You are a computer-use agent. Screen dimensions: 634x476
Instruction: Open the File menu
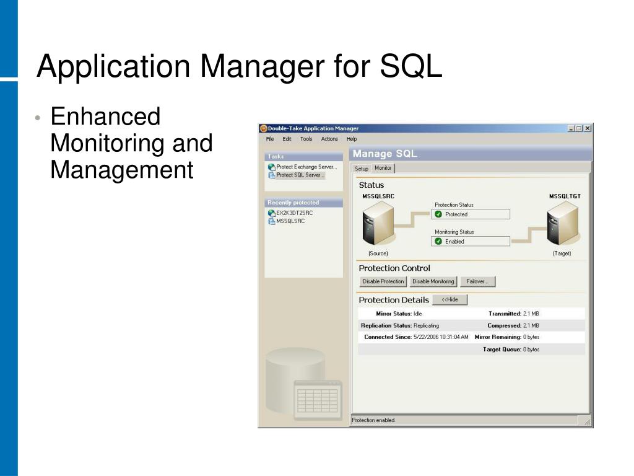(270, 139)
